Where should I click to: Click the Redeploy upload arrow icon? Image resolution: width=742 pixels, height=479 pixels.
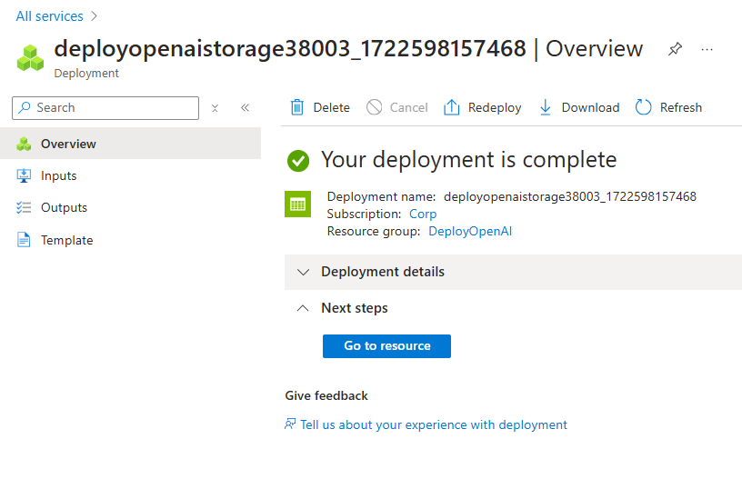click(x=451, y=107)
